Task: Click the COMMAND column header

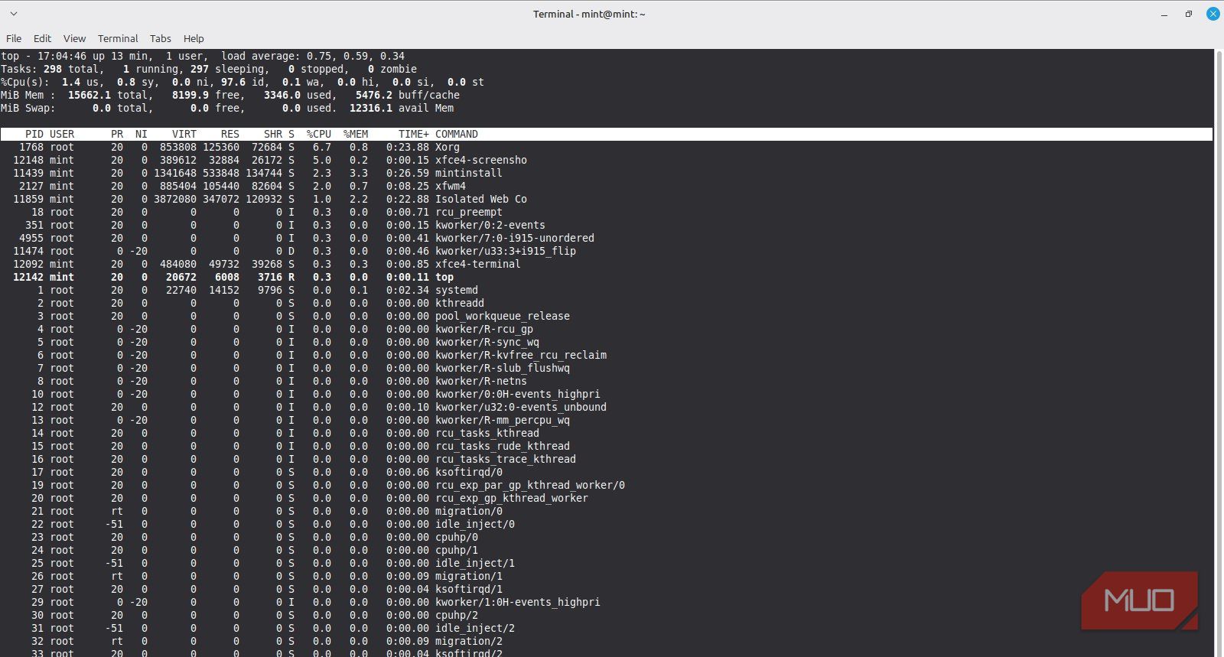Action: [x=457, y=134]
